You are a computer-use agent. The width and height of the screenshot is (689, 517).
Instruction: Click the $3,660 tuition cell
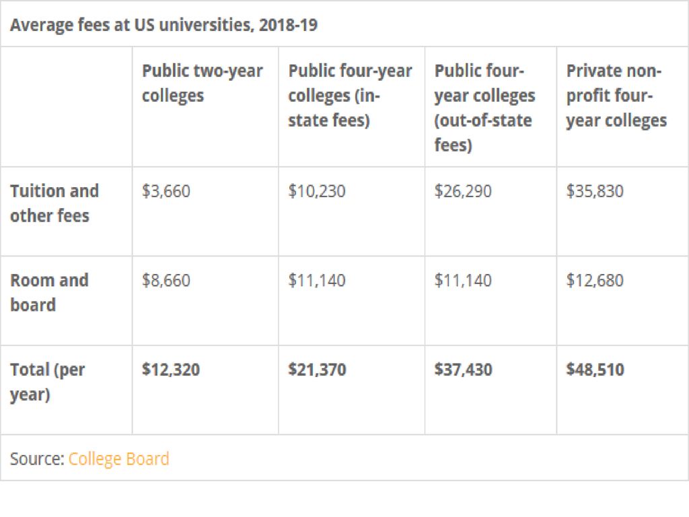coord(166,191)
